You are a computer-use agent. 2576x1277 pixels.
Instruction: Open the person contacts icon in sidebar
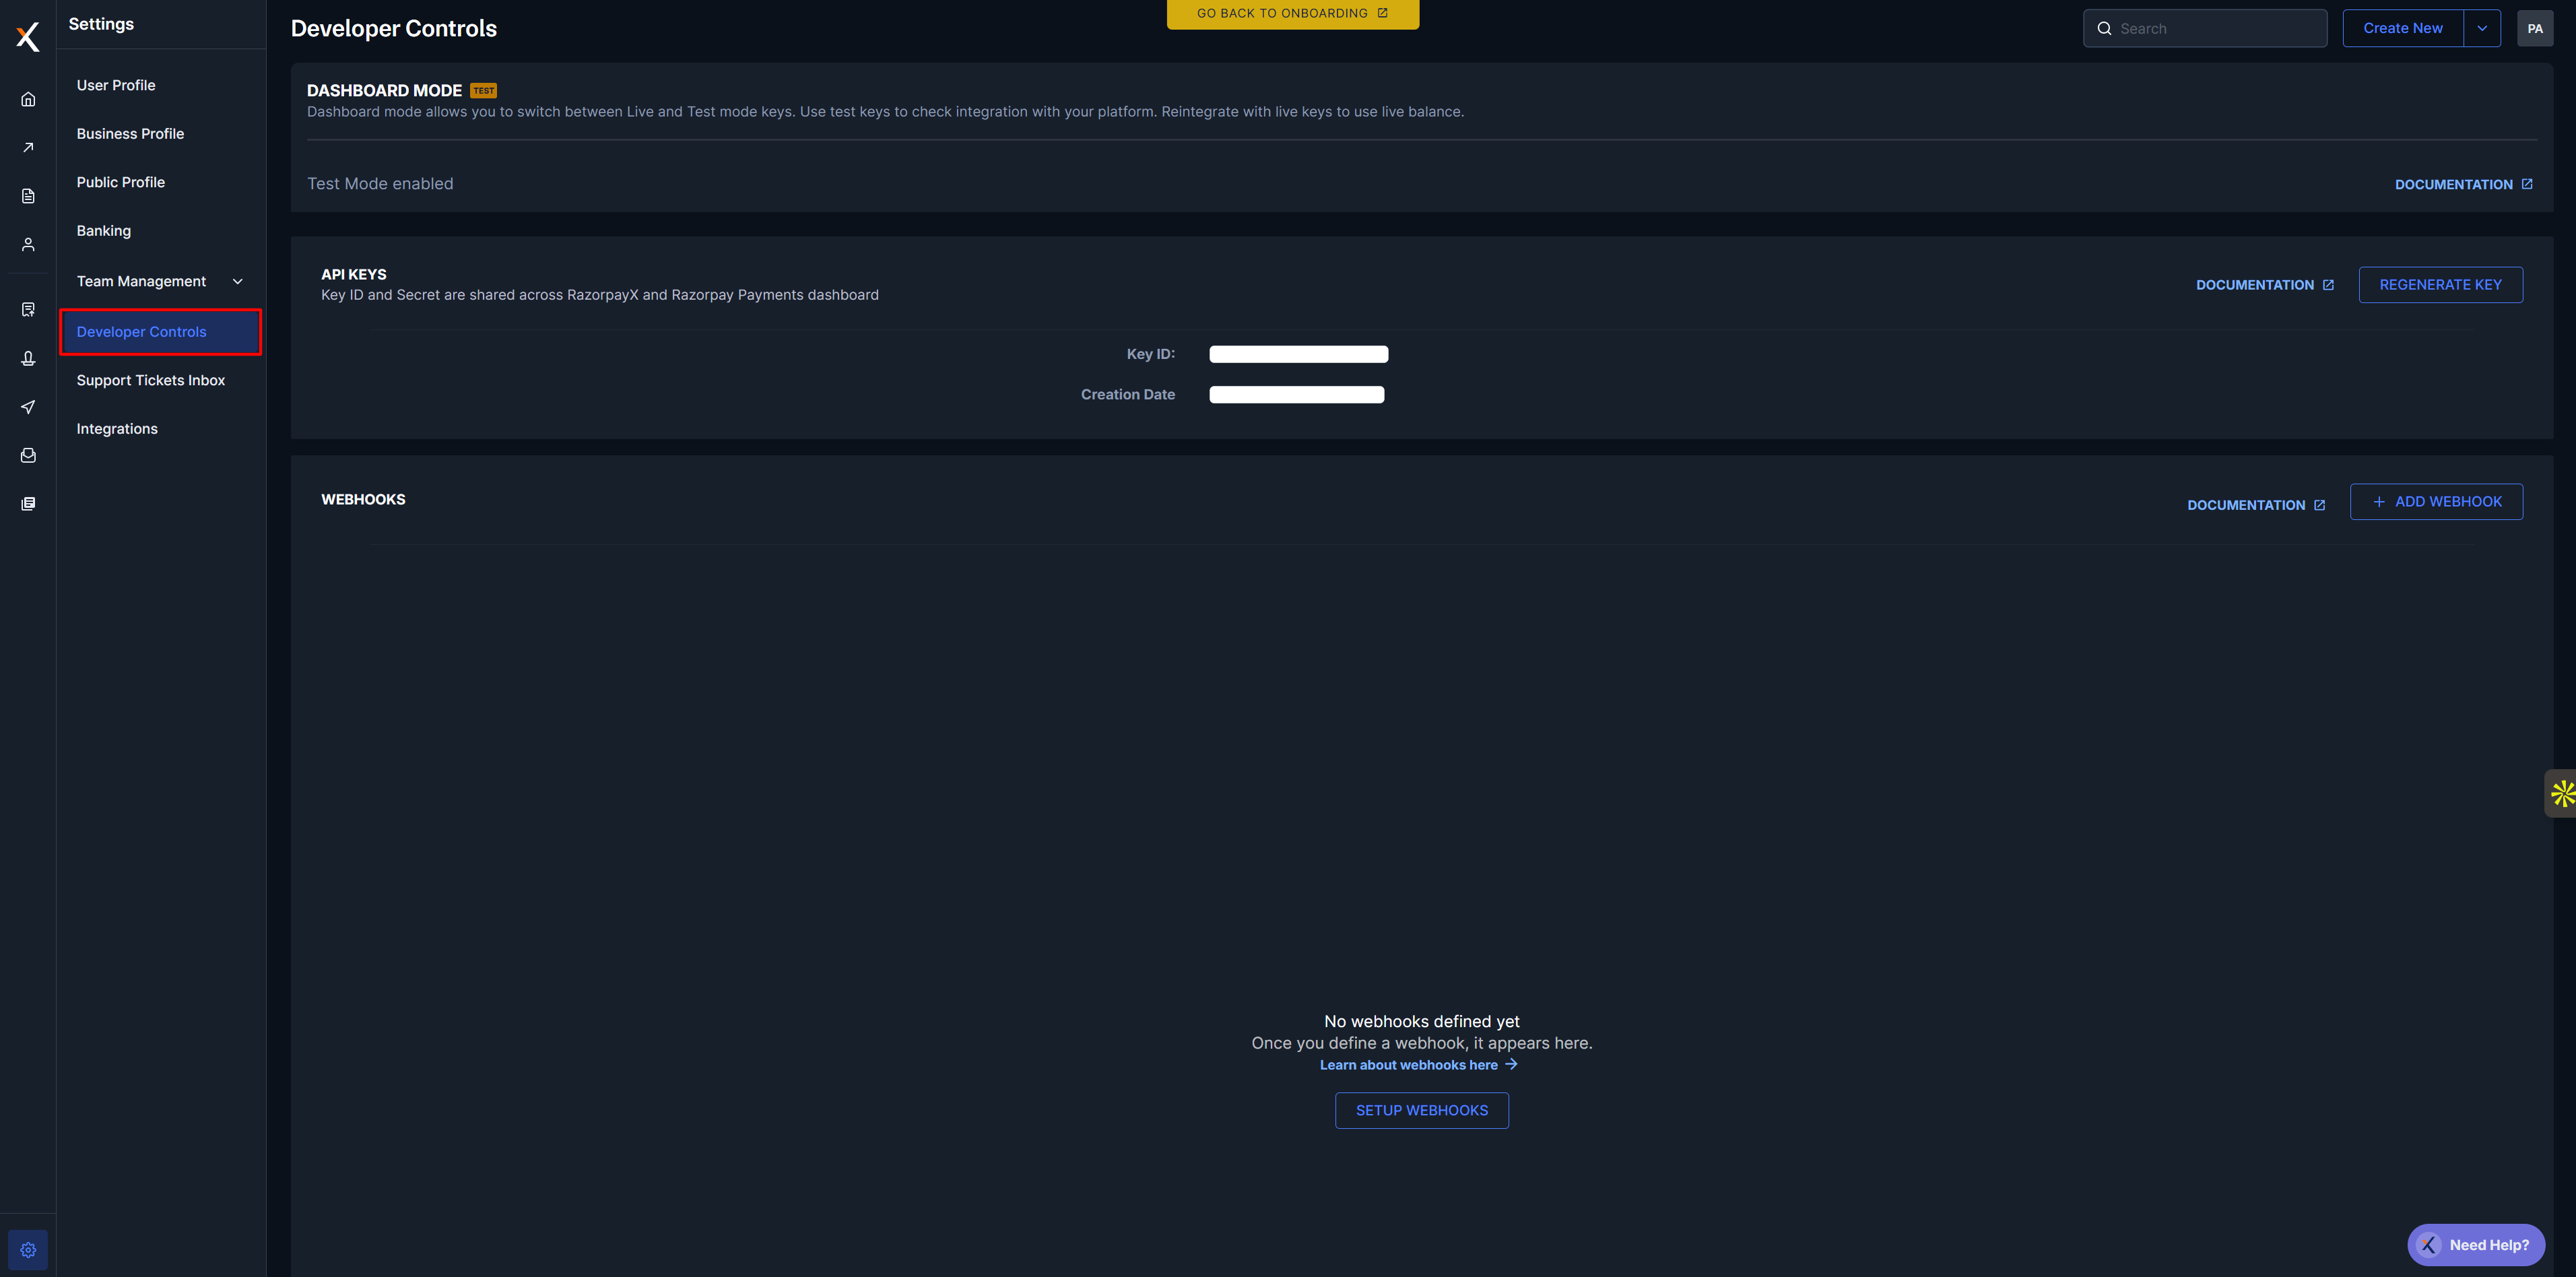(28, 244)
